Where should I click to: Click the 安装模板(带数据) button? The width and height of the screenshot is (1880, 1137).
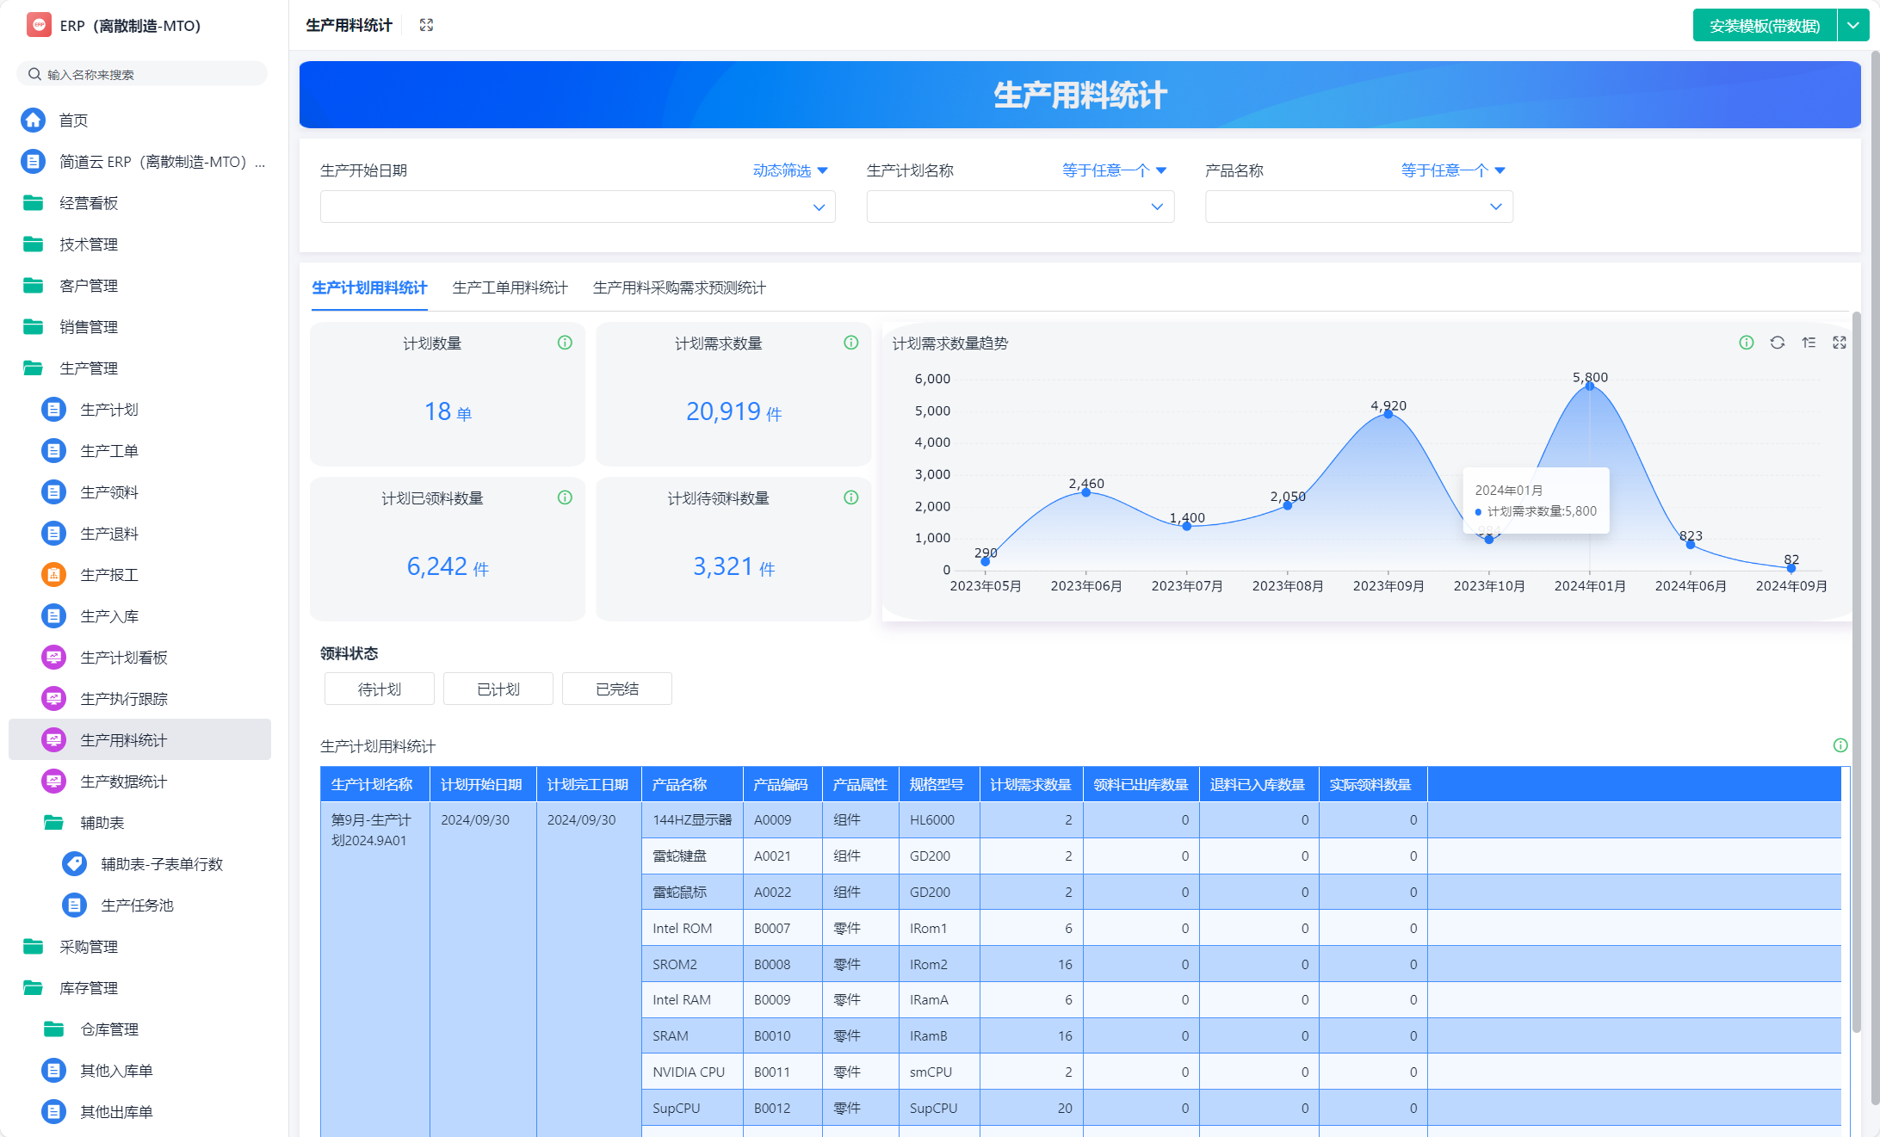point(1764,25)
